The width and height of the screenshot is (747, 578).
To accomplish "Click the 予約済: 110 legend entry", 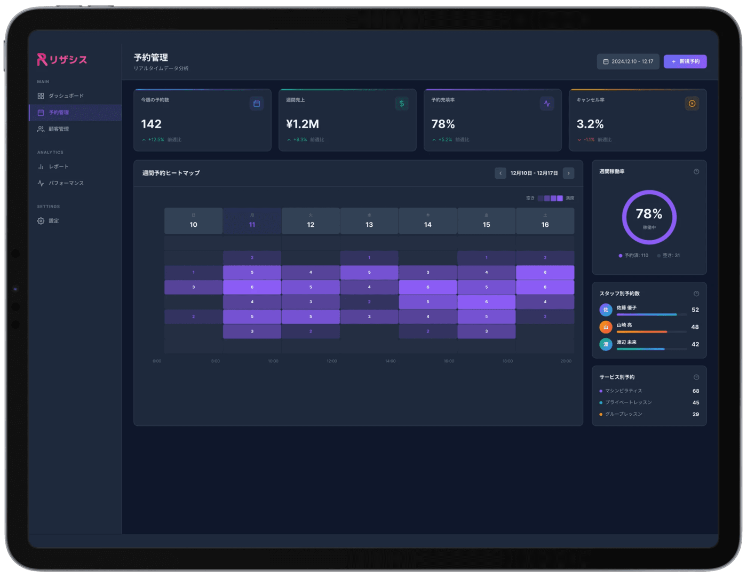I will (633, 256).
